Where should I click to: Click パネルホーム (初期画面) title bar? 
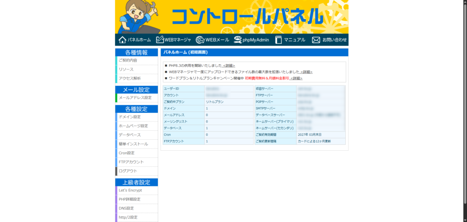[254, 52]
